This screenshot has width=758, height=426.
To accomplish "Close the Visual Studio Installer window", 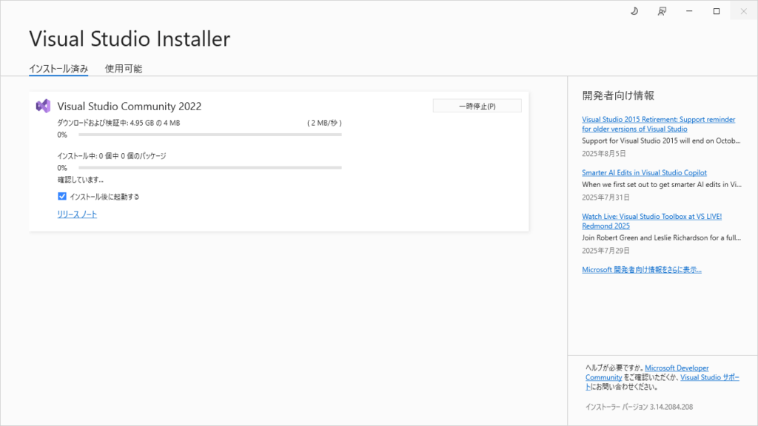I will [x=743, y=11].
